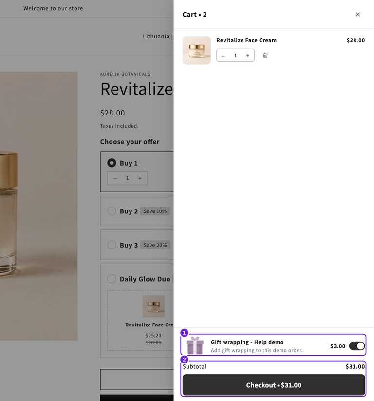Choose the Daily Glow Duo bundle option
Viewport: 374px width, 401px height.
pyautogui.click(x=112, y=279)
